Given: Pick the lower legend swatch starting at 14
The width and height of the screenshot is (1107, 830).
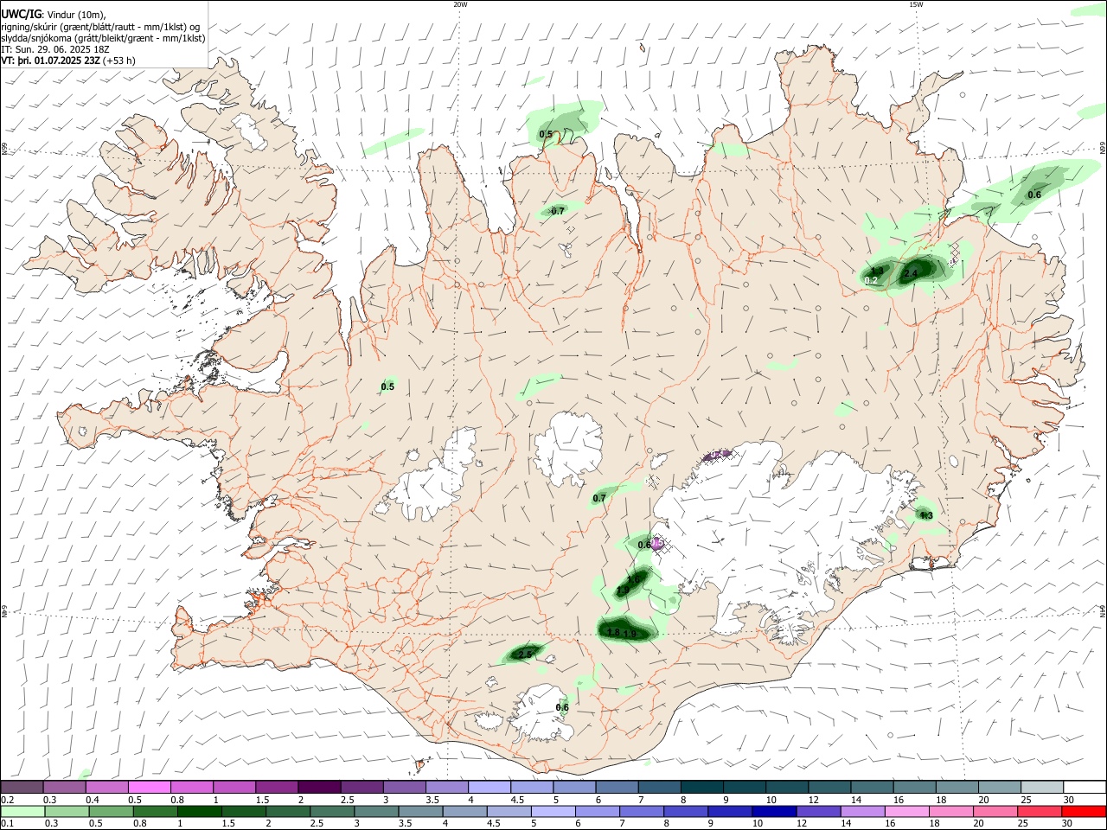Looking at the screenshot, I should [x=861, y=812].
